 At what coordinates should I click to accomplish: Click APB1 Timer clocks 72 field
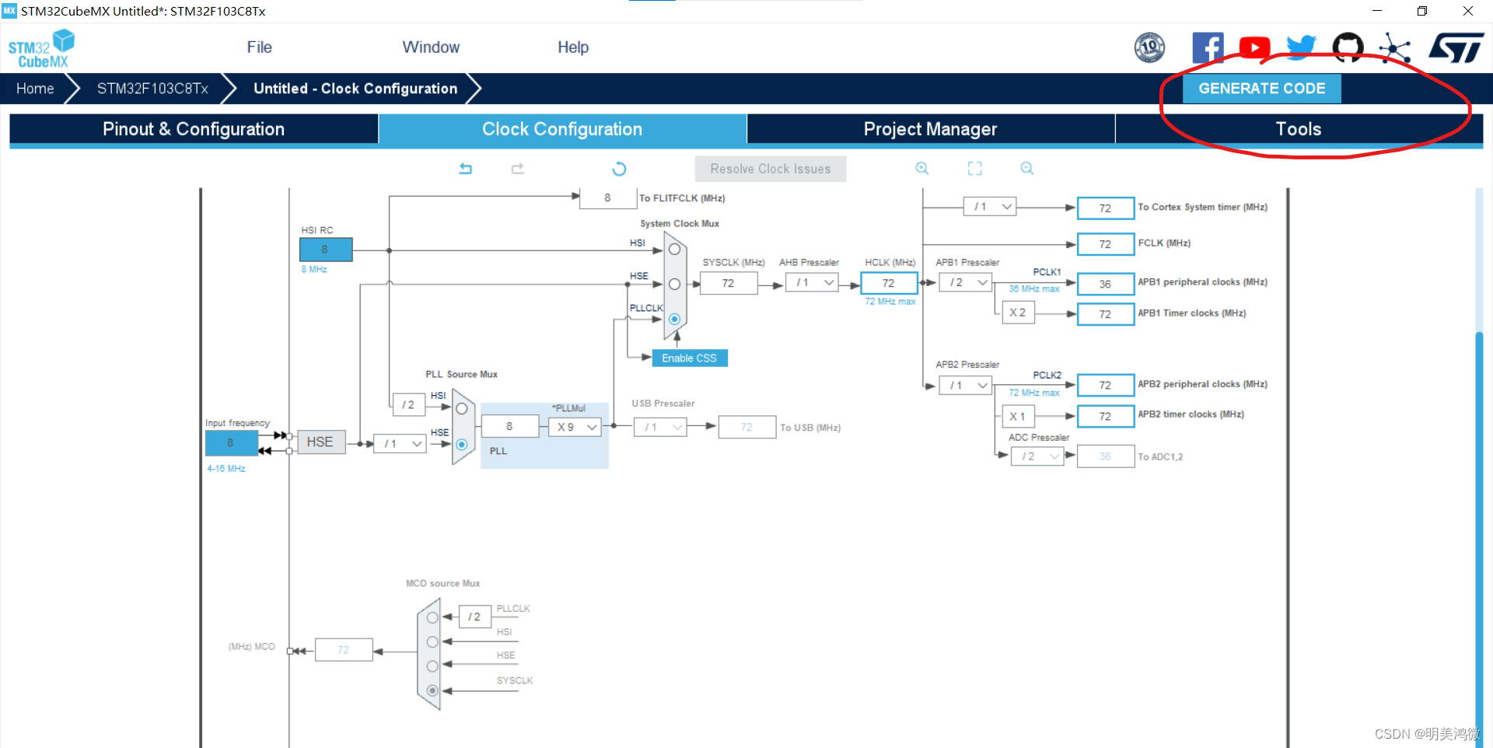(1105, 314)
